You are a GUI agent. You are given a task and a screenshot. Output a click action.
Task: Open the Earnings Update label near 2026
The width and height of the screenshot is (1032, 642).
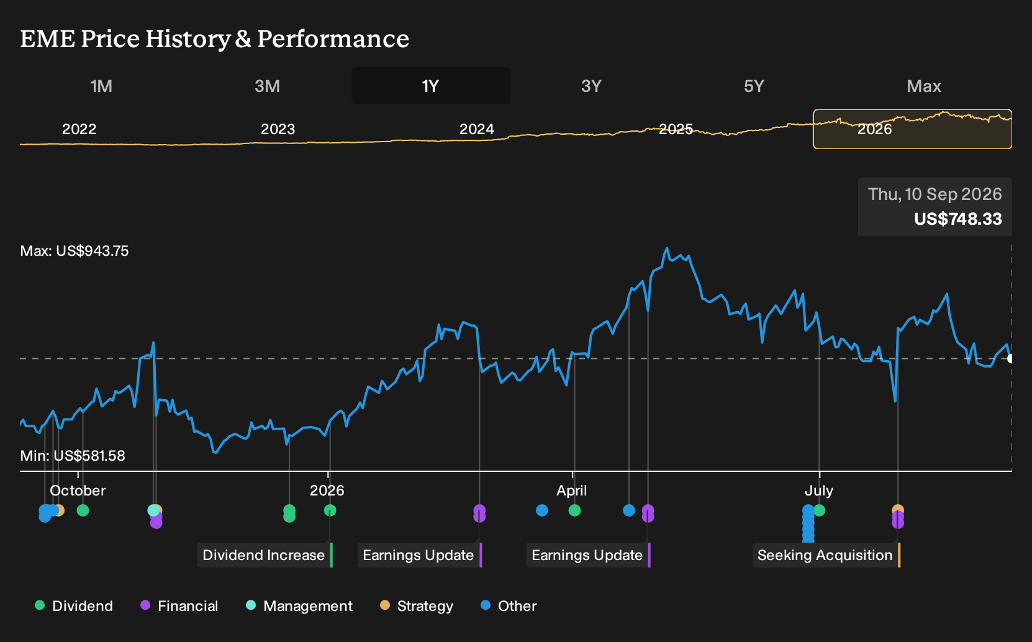pyautogui.click(x=420, y=555)
